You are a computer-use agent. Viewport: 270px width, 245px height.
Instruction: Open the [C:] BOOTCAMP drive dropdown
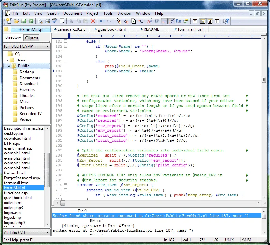(48, 46)
